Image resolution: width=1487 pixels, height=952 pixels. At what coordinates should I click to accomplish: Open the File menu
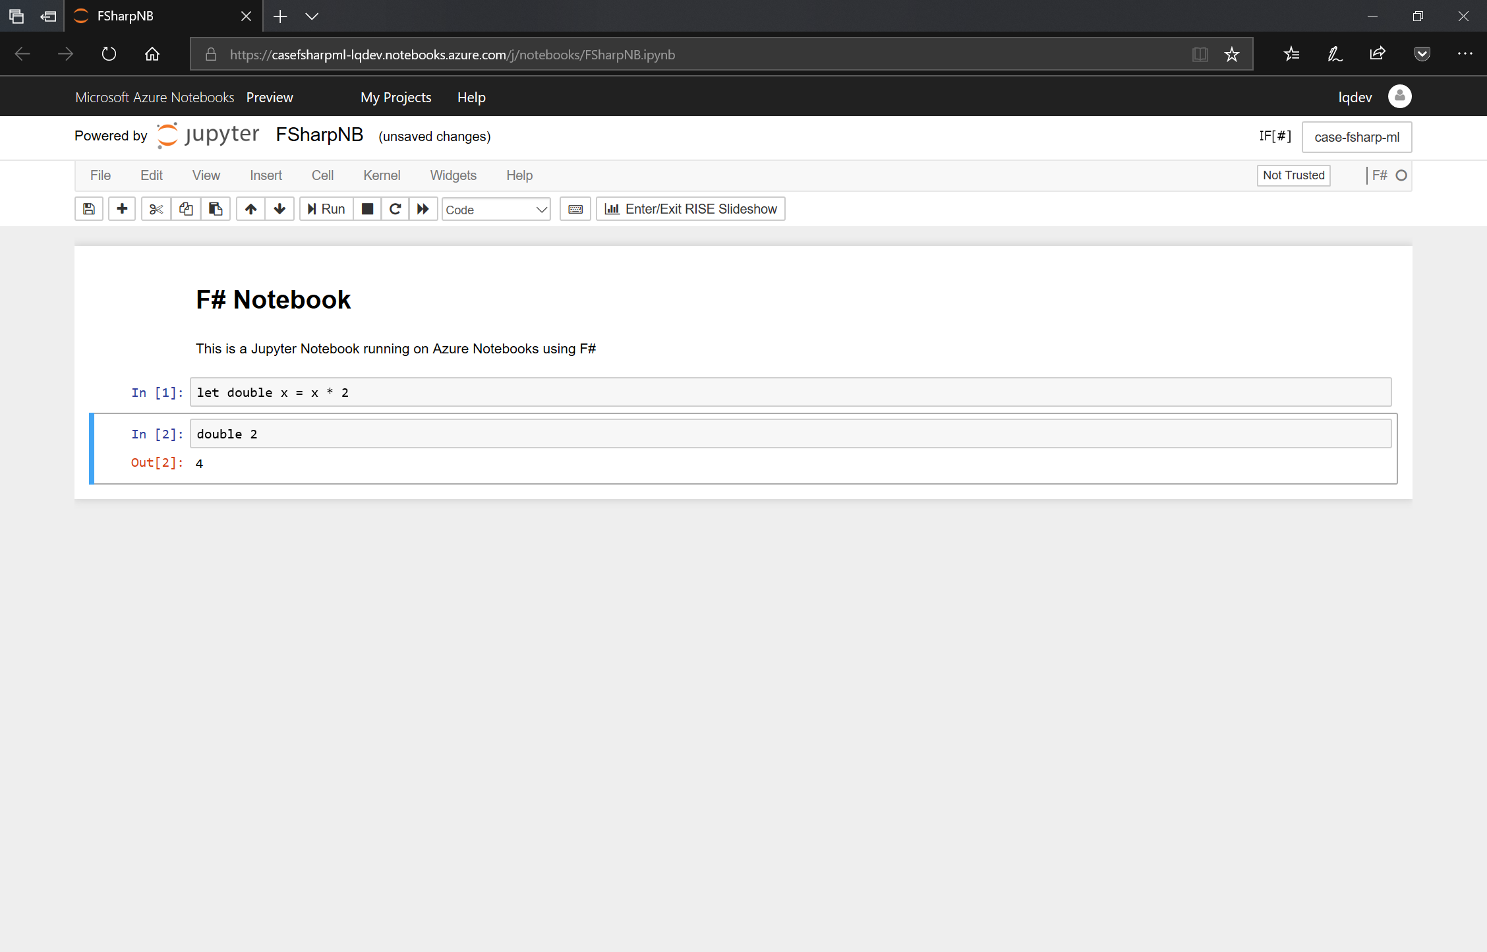(x=100, y=175)
